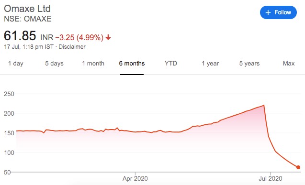
Task: Switch to YTD range
Action: 171,64
